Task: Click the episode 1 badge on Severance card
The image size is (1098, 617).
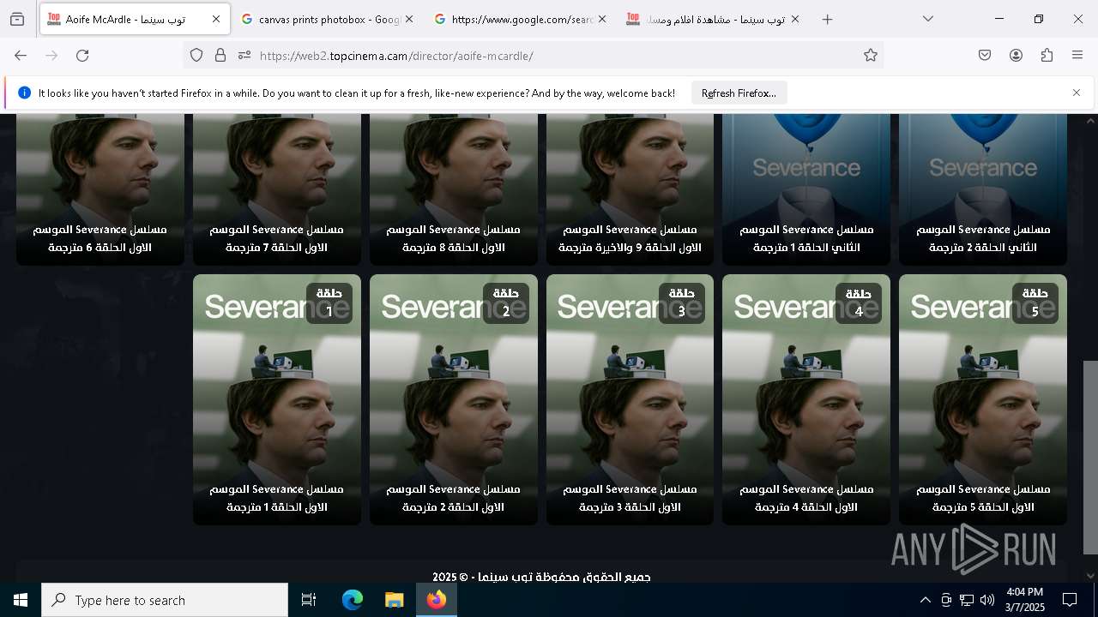Action: 329,303
